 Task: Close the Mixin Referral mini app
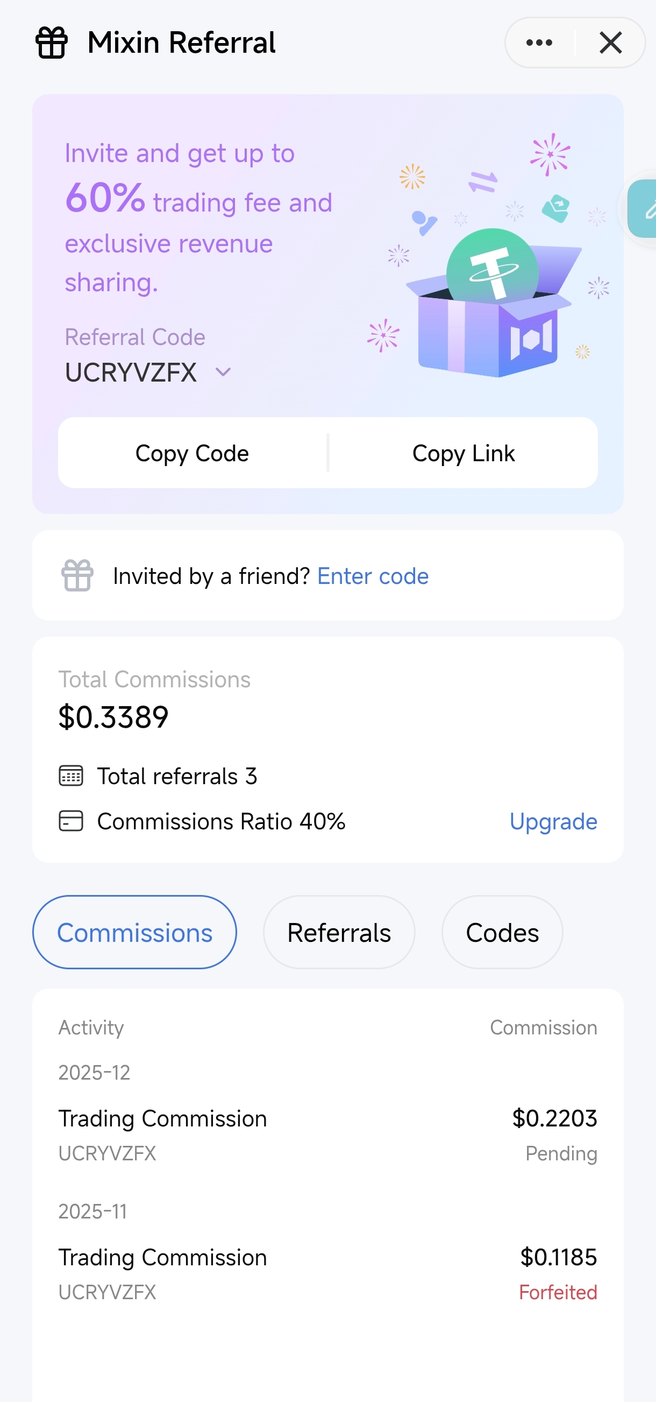pos(610,43)
